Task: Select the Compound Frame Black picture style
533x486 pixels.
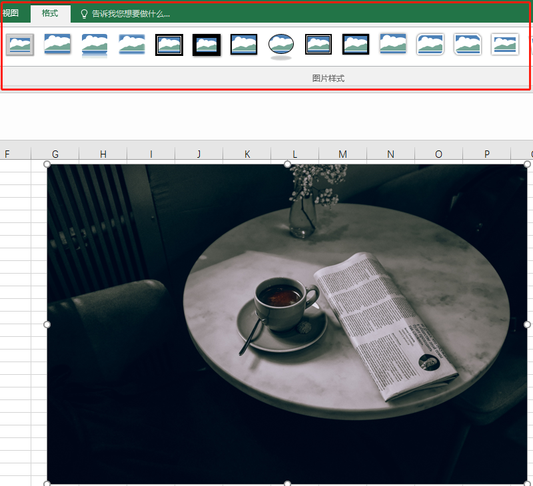Action: tap(318, 45)
